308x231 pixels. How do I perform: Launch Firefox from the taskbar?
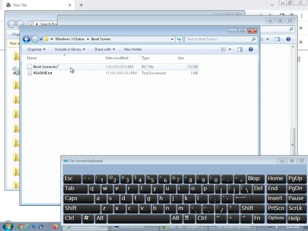pos(55,227)
